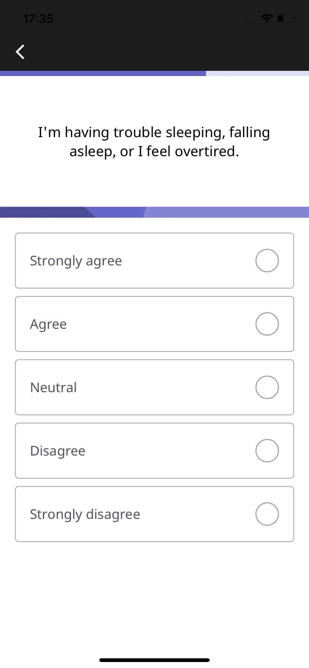This screenshot has width=309, height=668.
Task: Tap the purple decorative banner stripe
Action: (x=154, y=212)
